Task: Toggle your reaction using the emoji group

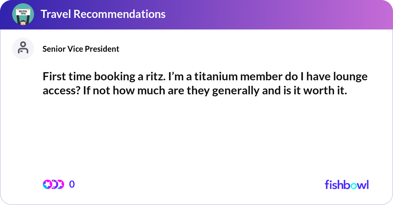Action: 54,184
